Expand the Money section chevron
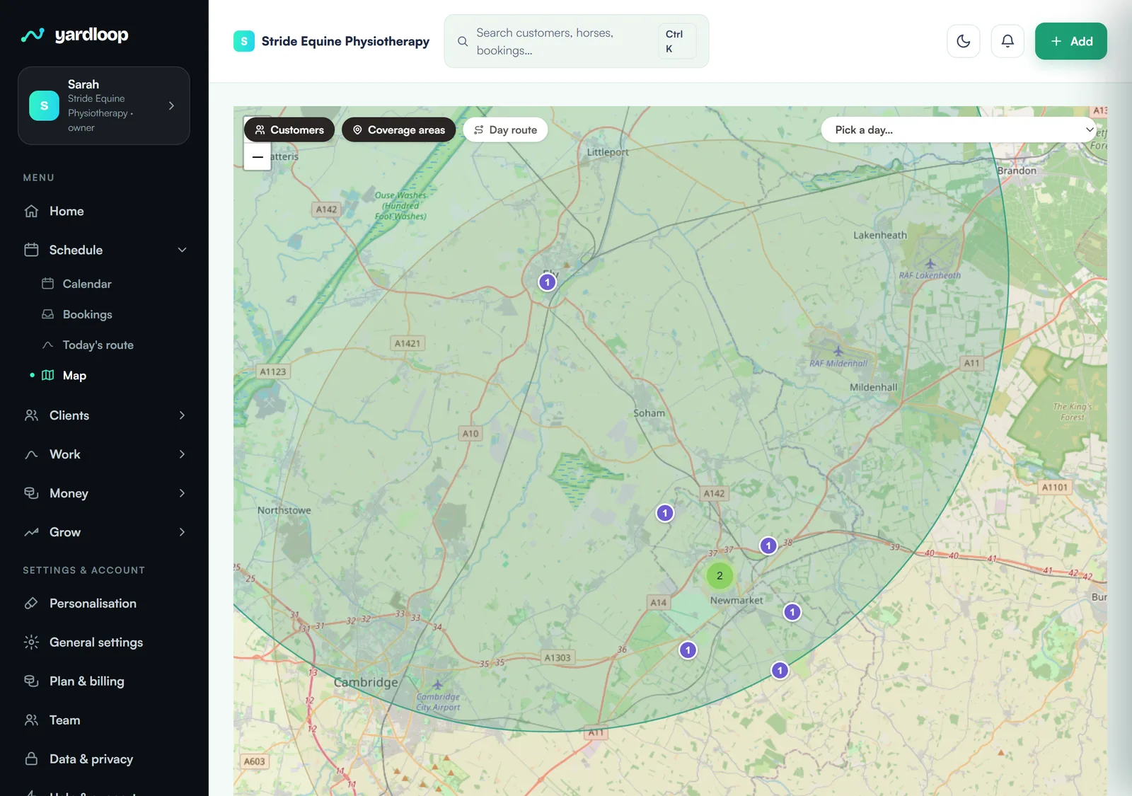The height and width of the screenshot is (796, 1132). coord(182,493)
